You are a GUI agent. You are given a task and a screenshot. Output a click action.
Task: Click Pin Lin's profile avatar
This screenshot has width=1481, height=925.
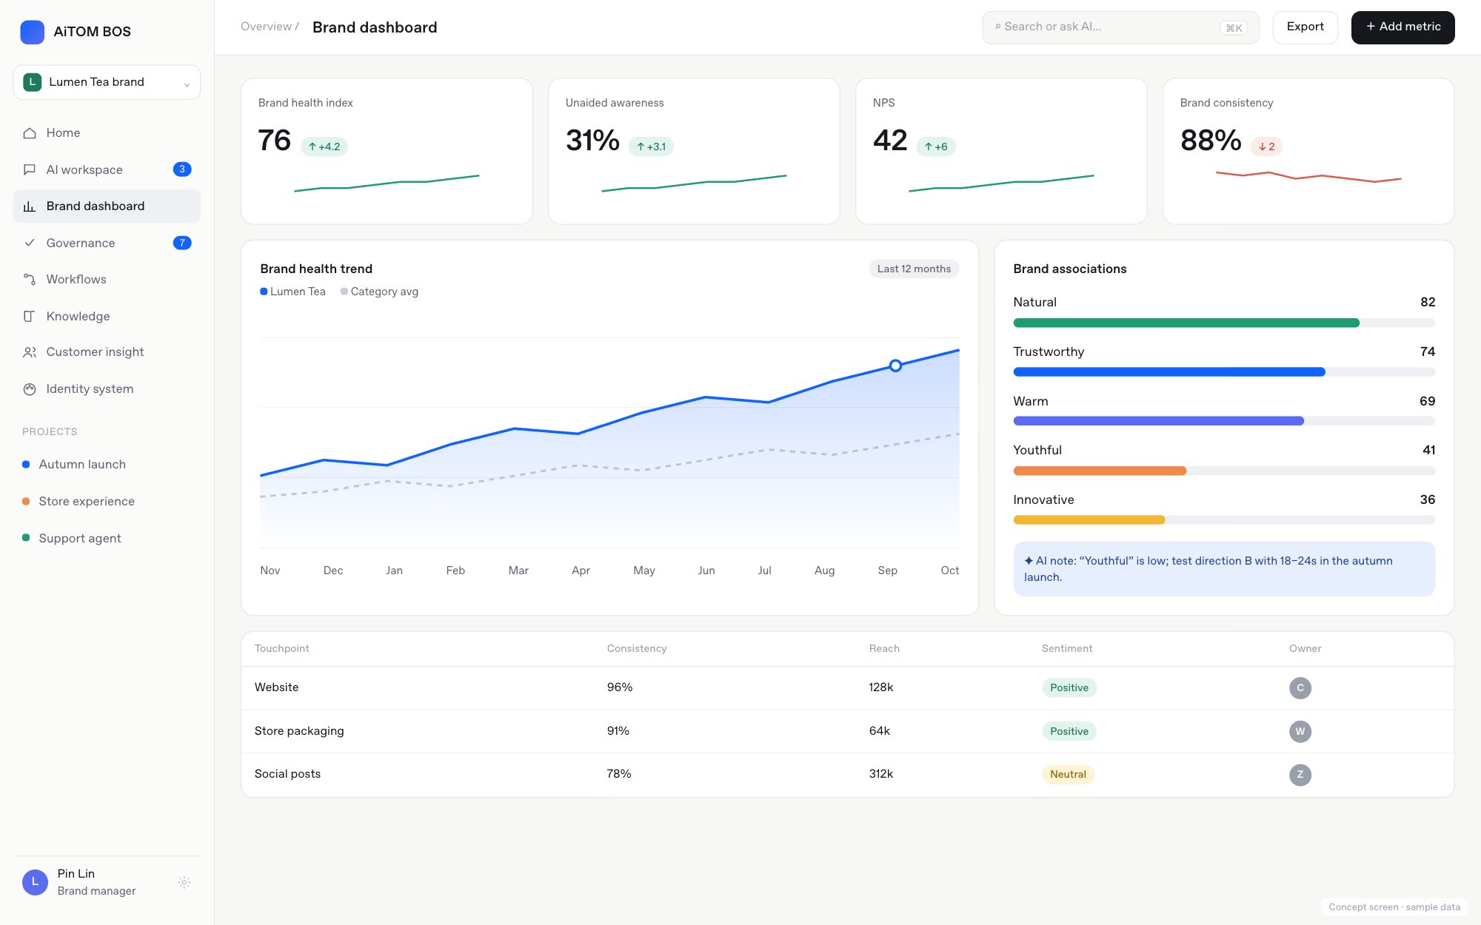35,882
